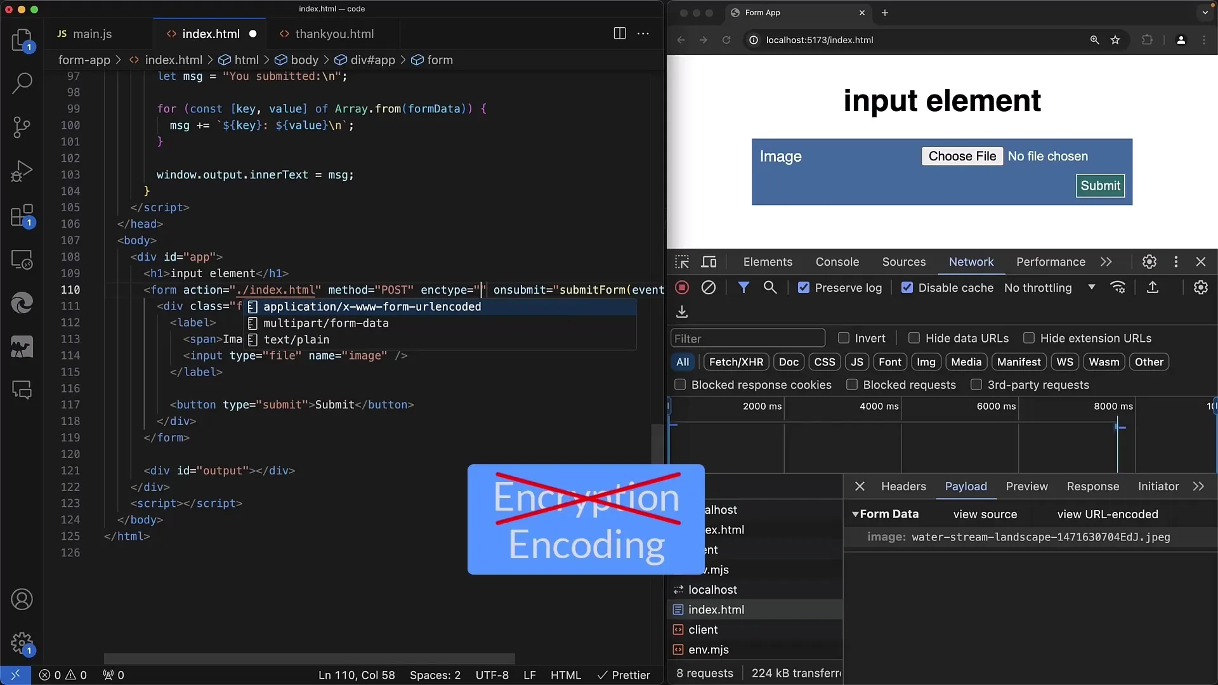The height and width of the screenshot is (685, 1218).
Task: Check the Invert filter box
Action: point(844,338)
